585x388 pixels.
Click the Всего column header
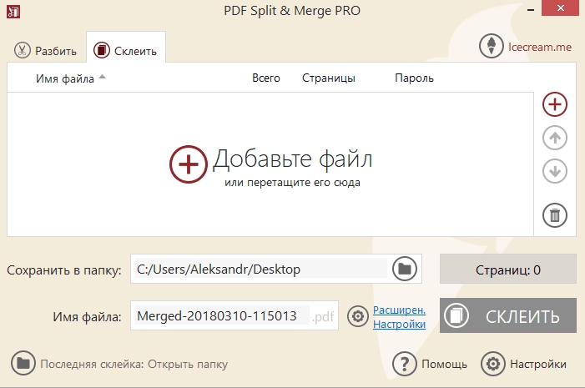266,78
